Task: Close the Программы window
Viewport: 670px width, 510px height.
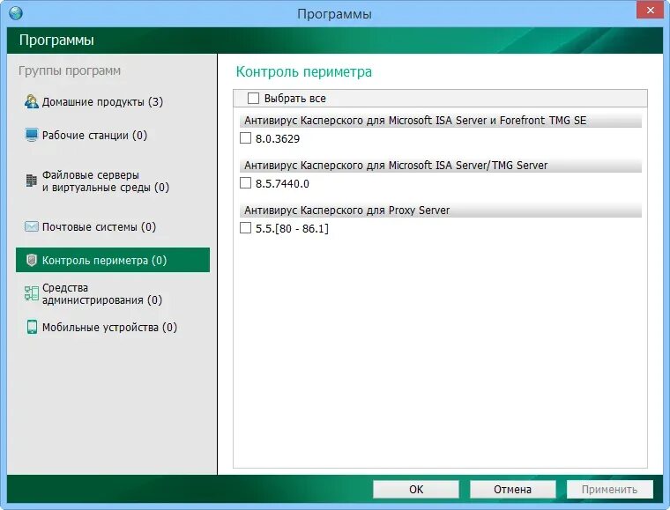Action: 650,11
